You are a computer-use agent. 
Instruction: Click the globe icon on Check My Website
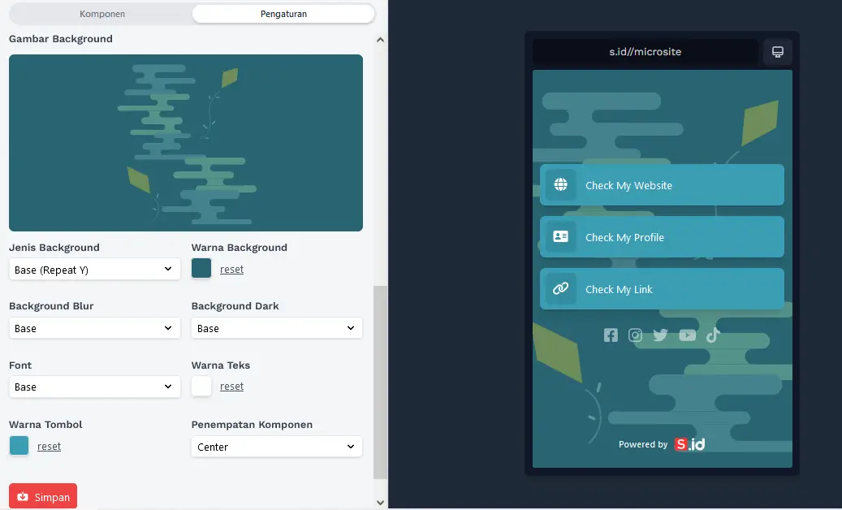560,185
